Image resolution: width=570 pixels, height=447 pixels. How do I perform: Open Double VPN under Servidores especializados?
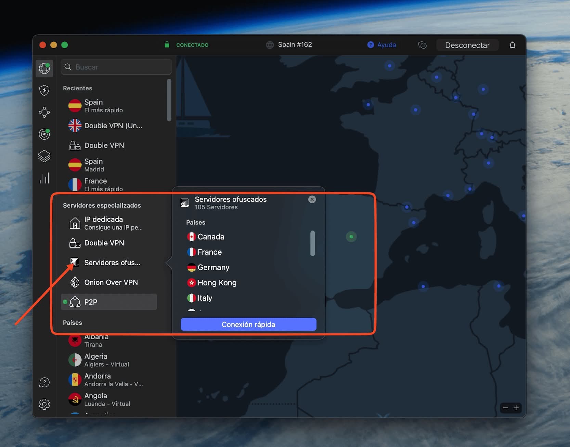109,243
